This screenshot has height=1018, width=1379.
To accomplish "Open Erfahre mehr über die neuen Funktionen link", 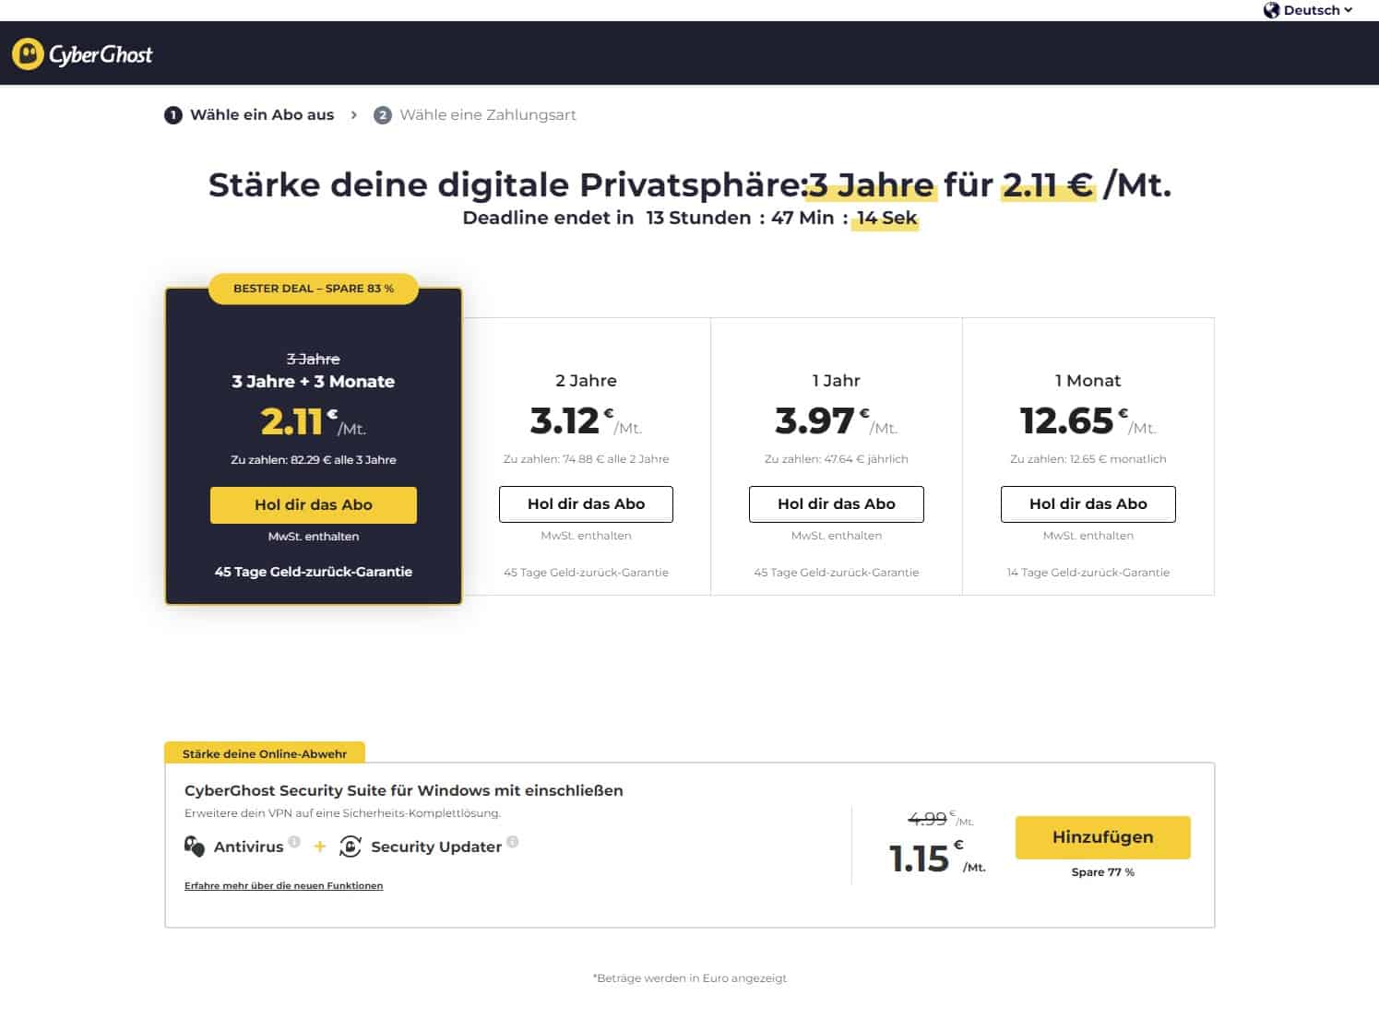I will 283,886.
